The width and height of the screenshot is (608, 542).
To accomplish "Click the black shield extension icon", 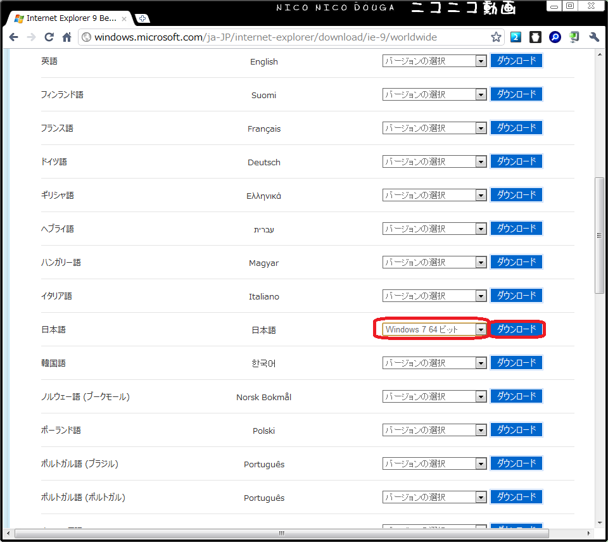I will 536,37.
